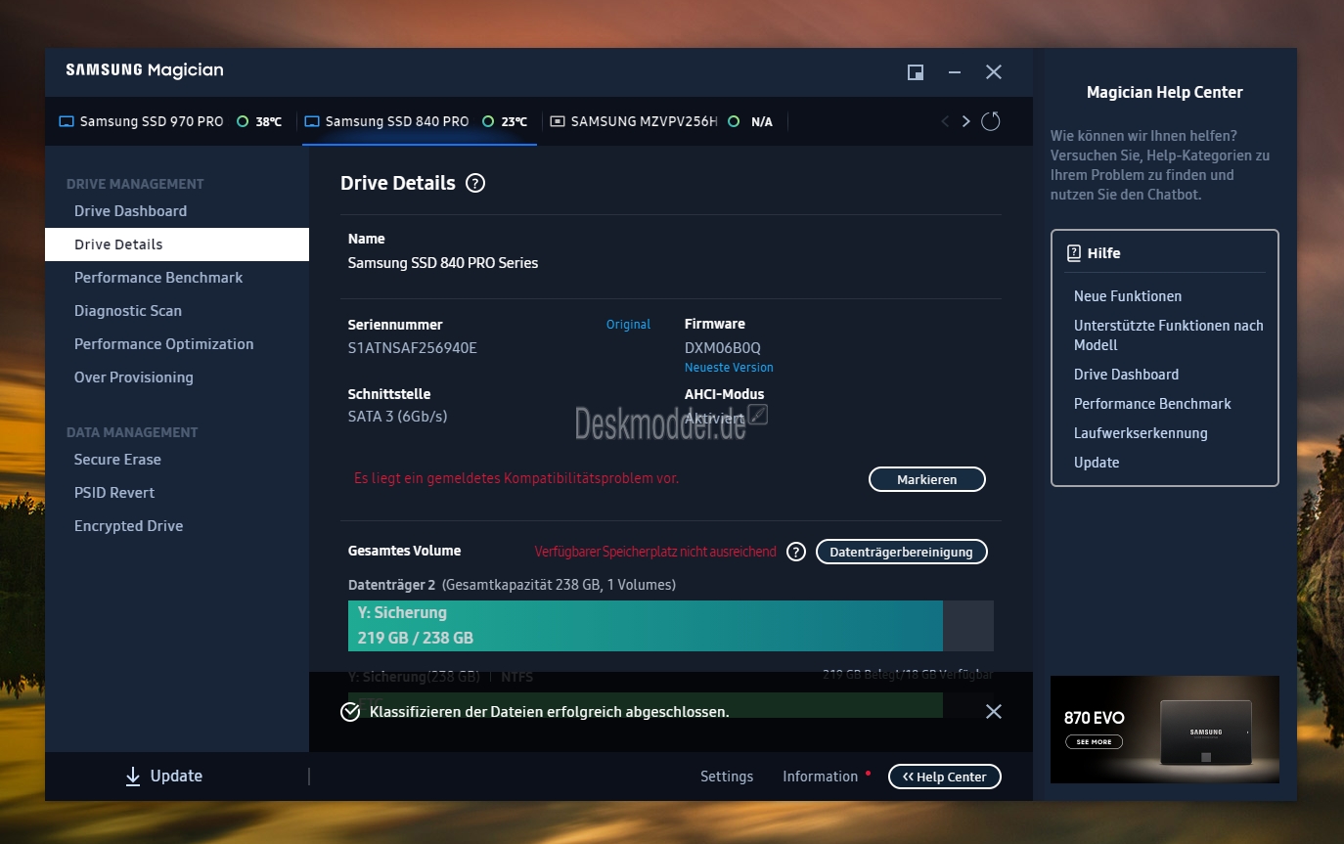Click the 870 EVO SSD product image

point(1205,733)
